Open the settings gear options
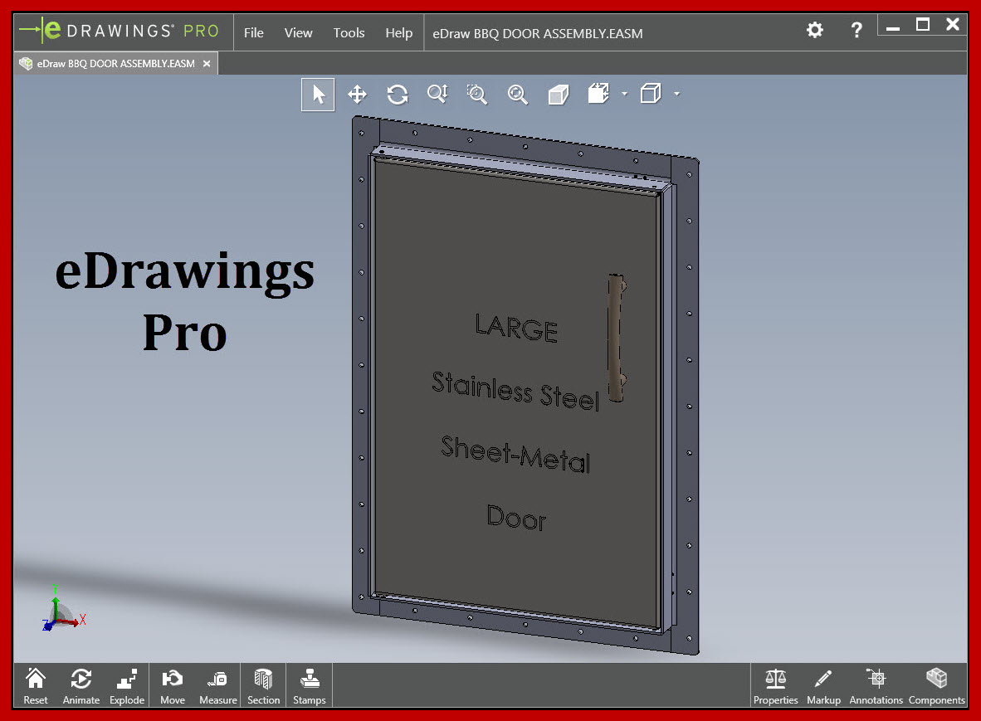The width and height of the screenshot is (981, 721). coord(814,29)
